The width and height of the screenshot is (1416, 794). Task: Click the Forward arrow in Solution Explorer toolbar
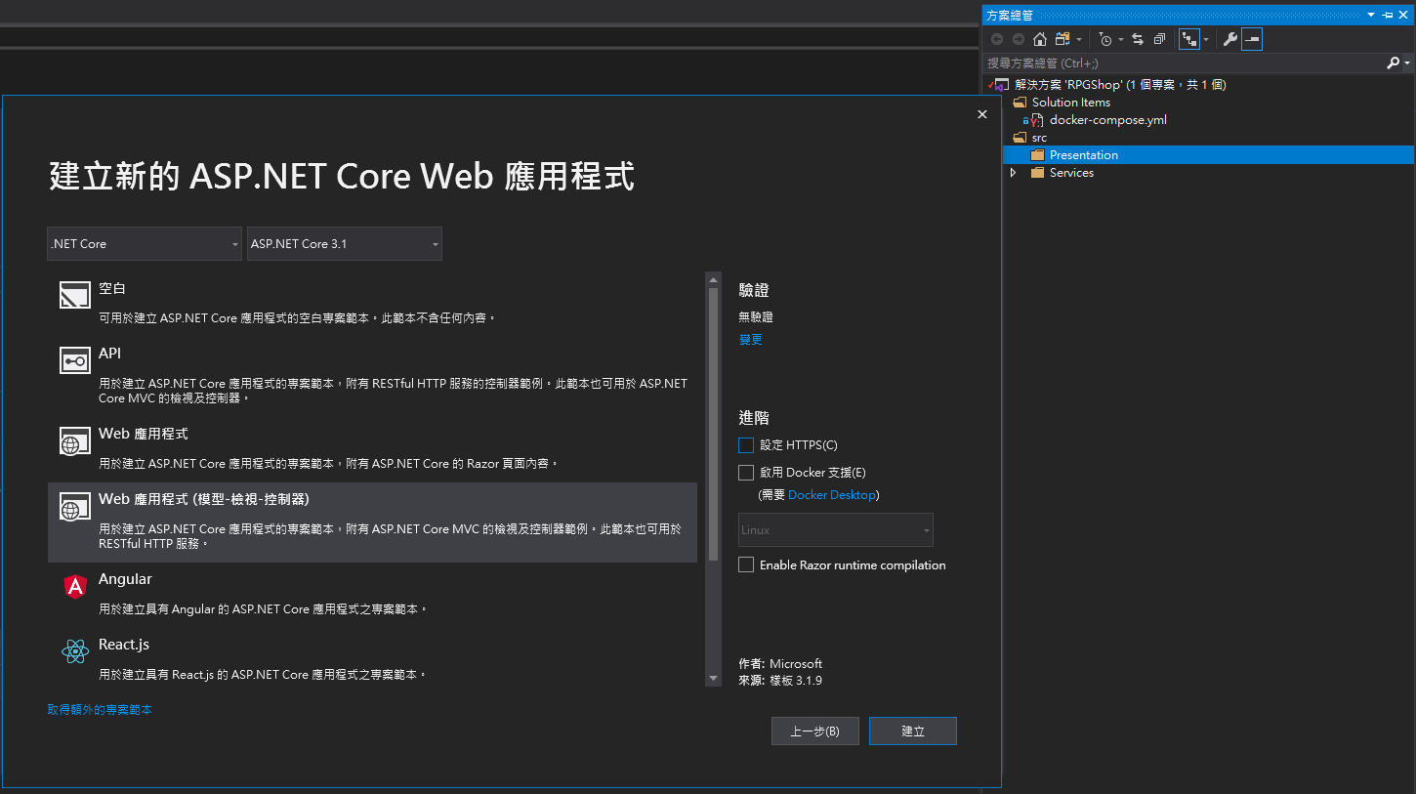pos(1019,39)
